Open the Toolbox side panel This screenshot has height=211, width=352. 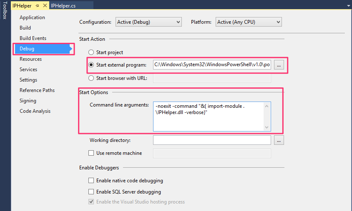(4, 11)
